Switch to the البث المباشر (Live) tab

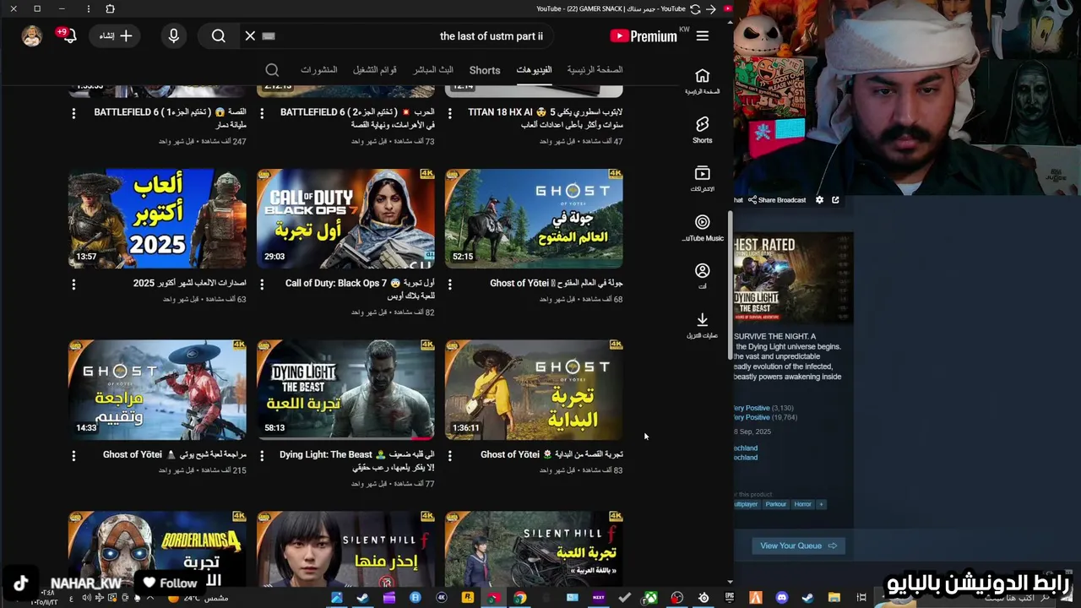433,70
